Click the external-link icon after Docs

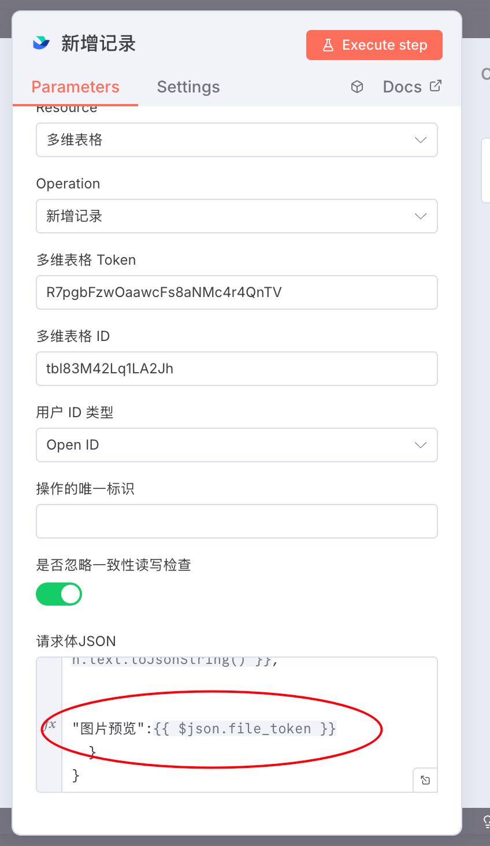point(435,85)
